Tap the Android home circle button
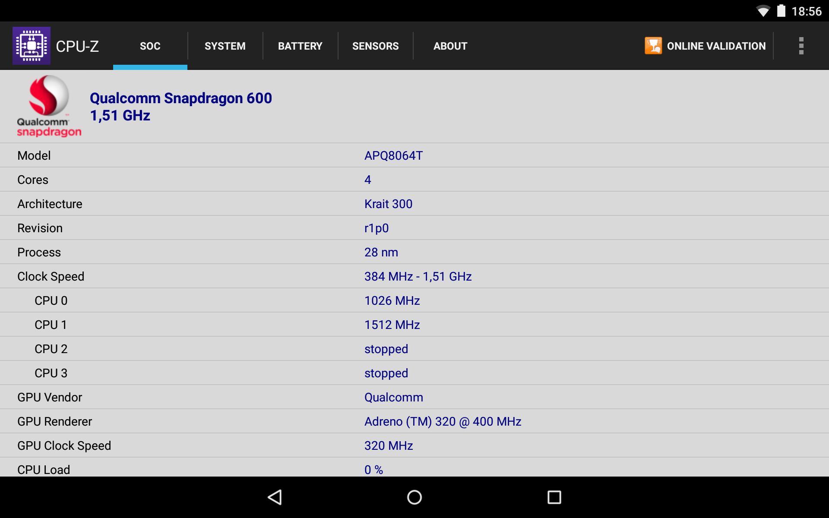Viewport: 829px width, 518px height. [x=414, y=497]
